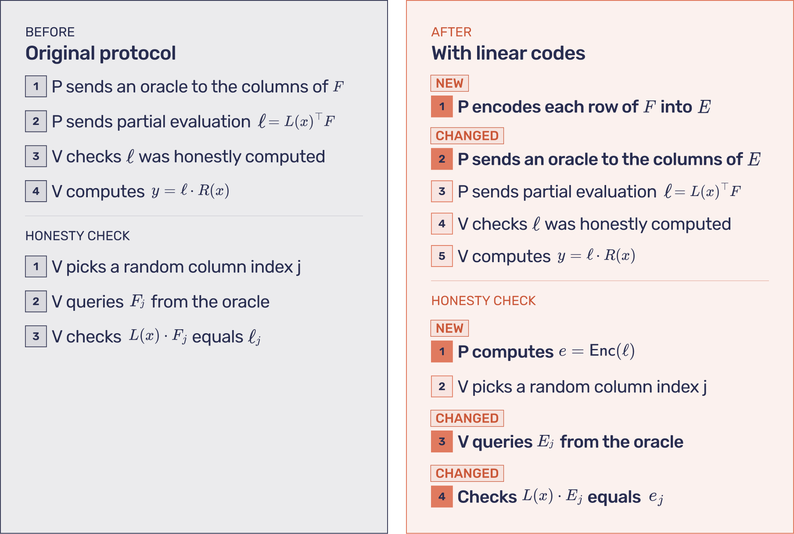This screenshot has width=794, height=534.
Task: Click orange step 1 box beside P encodes each row
Action: pos(442,107)
